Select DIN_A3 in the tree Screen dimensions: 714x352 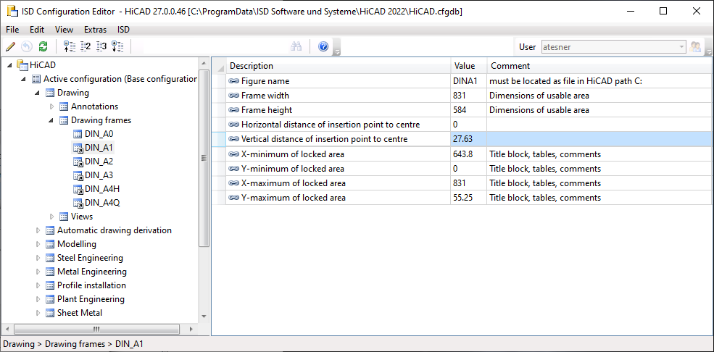coord(99,175)
